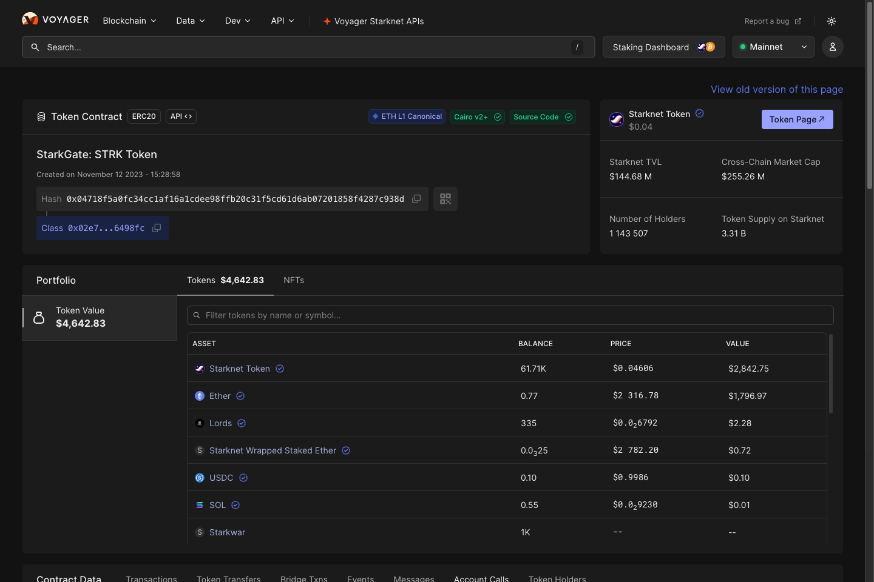This screenshot has width=874, height=582.
Task: Open the Messages tab
Action: pos(414,579)
